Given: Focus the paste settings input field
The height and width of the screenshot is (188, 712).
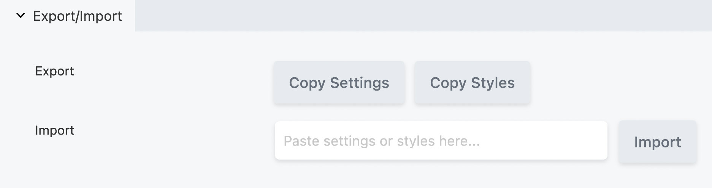Looking at the screenshot, I should [x=441, y=141].
